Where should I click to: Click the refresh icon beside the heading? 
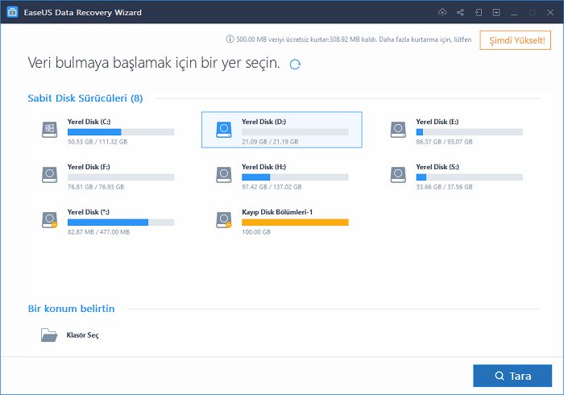point(295,64)
